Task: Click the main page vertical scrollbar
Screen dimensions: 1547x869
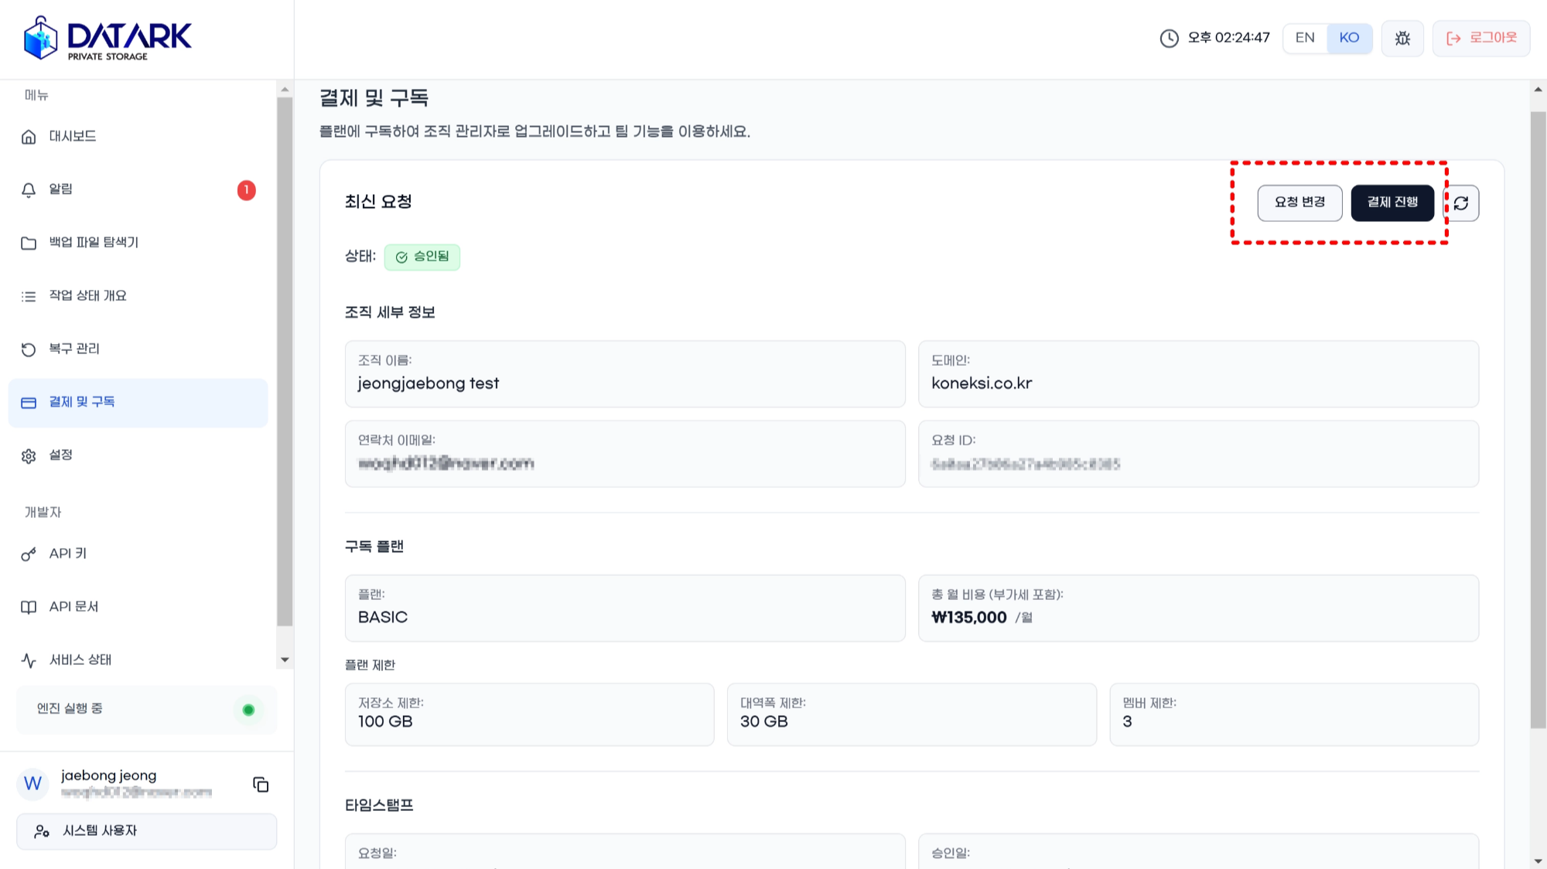Action: (1538, 420)
